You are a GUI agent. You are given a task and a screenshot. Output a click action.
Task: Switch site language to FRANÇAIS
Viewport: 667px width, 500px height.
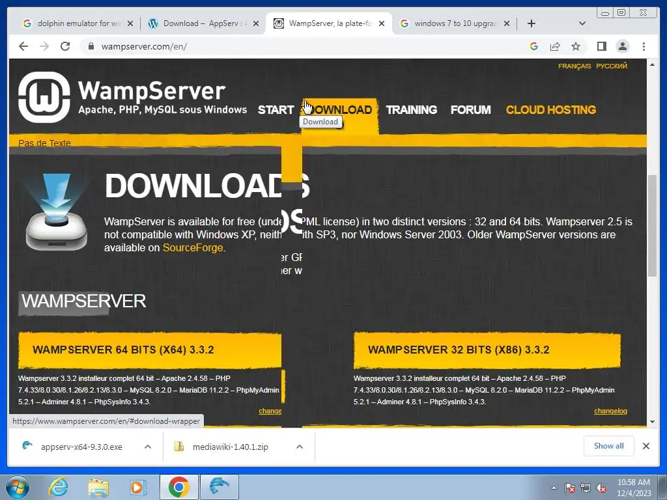click(575, 66)
